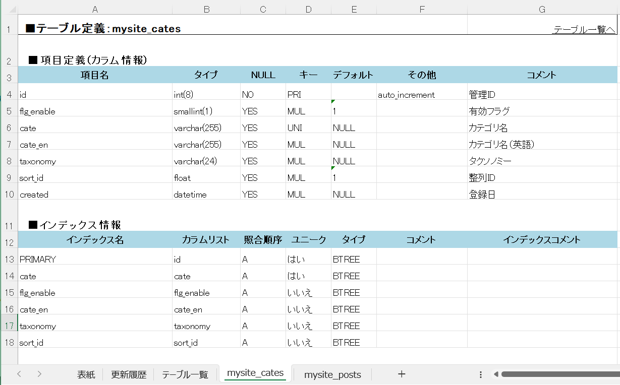This screenshot has width=620, height=385.
Task: Click the horizontal scrollbar at bottom right
Action: point(555,374)
